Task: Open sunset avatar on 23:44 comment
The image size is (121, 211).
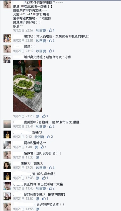Action: pyautogui.click(x=7, y=124)
